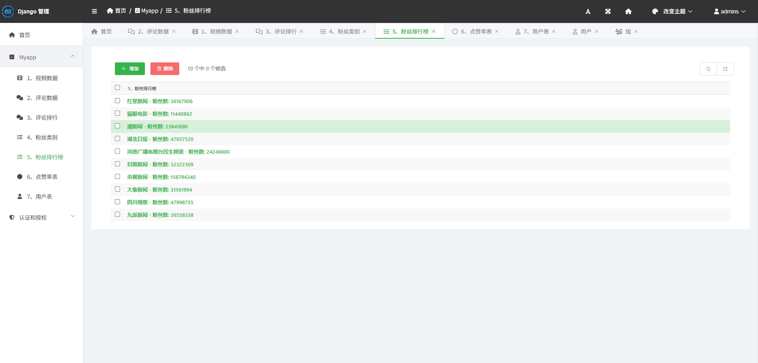The image size is (758, 363).
Task: Check the 红星新闻 row checkbox
Action: pos(117,101)
